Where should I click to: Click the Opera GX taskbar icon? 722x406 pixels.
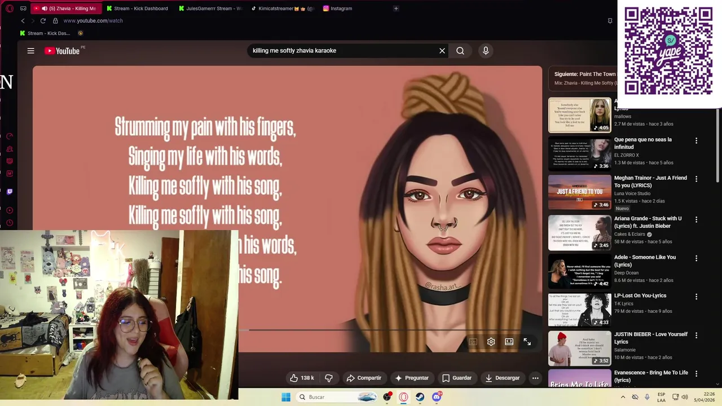(403, 397)
